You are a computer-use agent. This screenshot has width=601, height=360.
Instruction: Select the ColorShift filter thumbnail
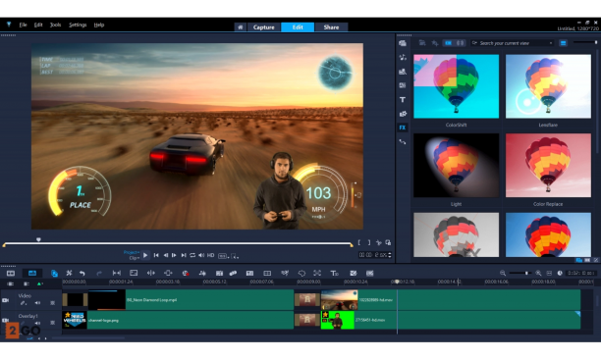(x=456, y=86)
